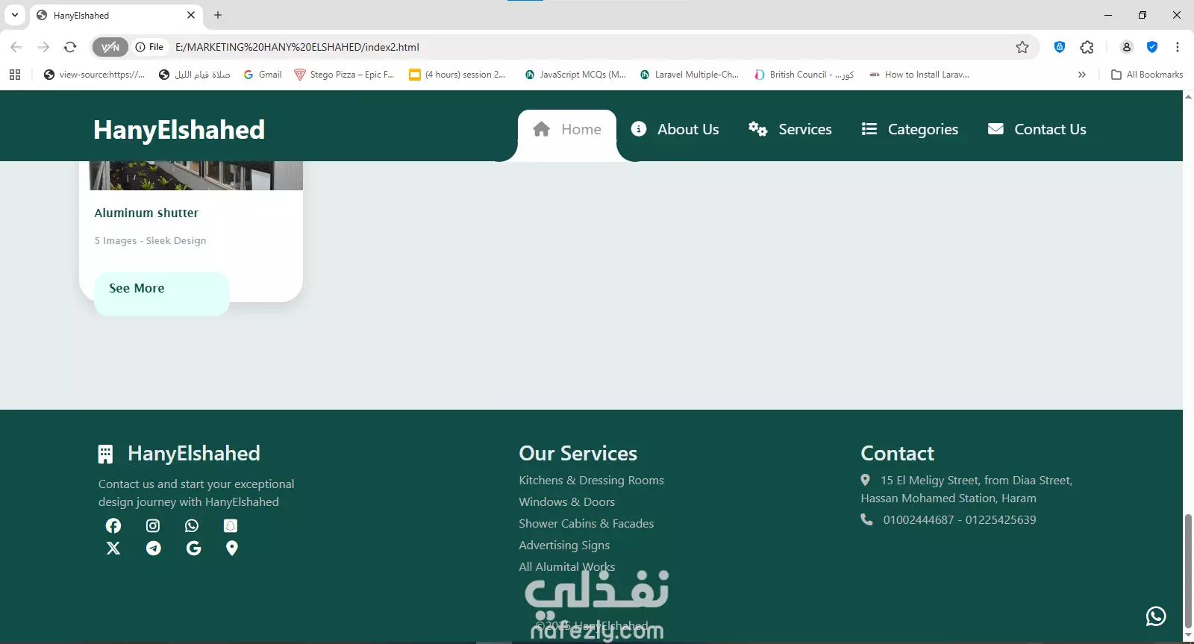Open All Alumital Works footer link

(567, 567)
